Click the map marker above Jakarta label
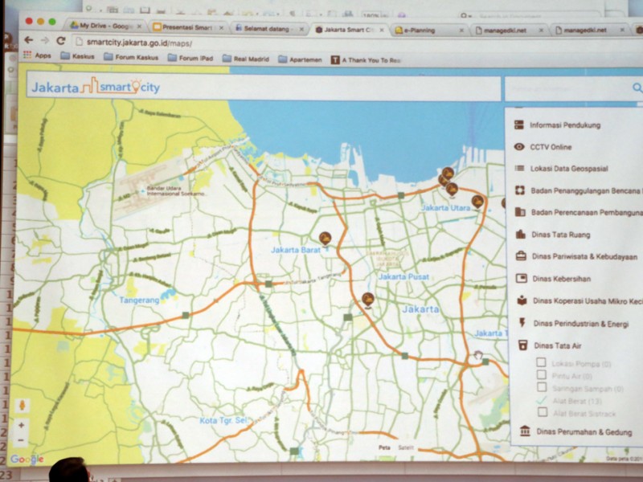This screenshot has height=482, width=643. 367,299
